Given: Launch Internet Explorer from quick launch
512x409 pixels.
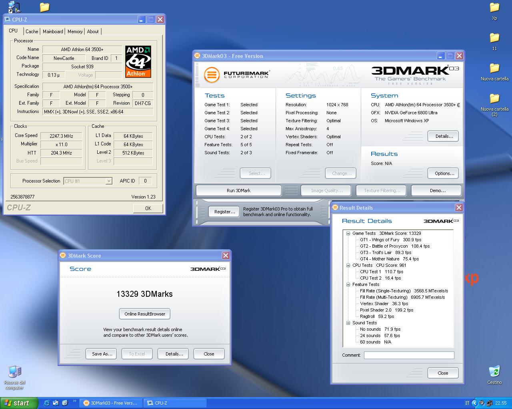Looking at the screenshot, I should [x=47, y=403].
